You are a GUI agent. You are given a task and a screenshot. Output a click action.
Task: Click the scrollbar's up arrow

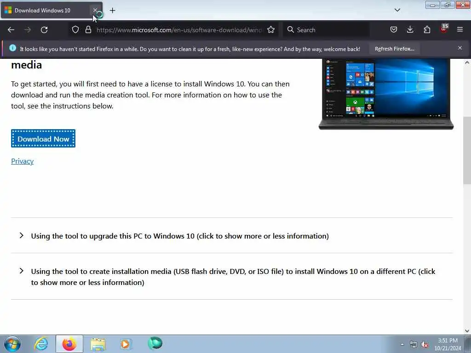click(x=467, y=63)
